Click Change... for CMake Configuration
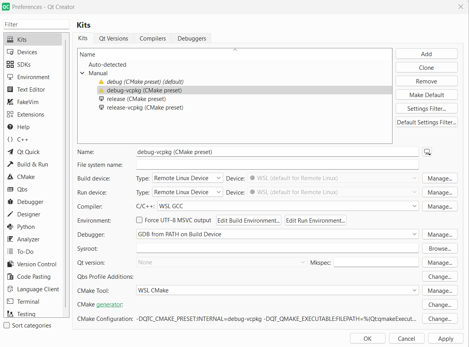Screen dimensions: 469x347 coord(440,319)
